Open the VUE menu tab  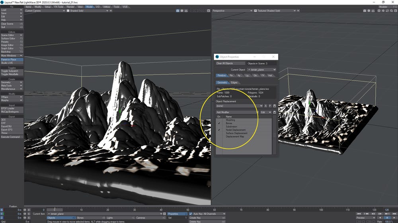point(125,7)
